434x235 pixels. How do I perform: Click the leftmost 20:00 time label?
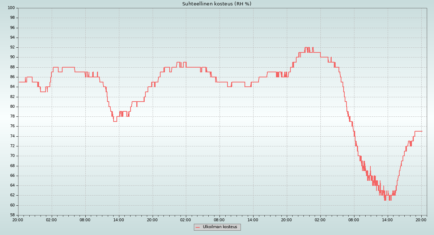click(x=18, y=219)
